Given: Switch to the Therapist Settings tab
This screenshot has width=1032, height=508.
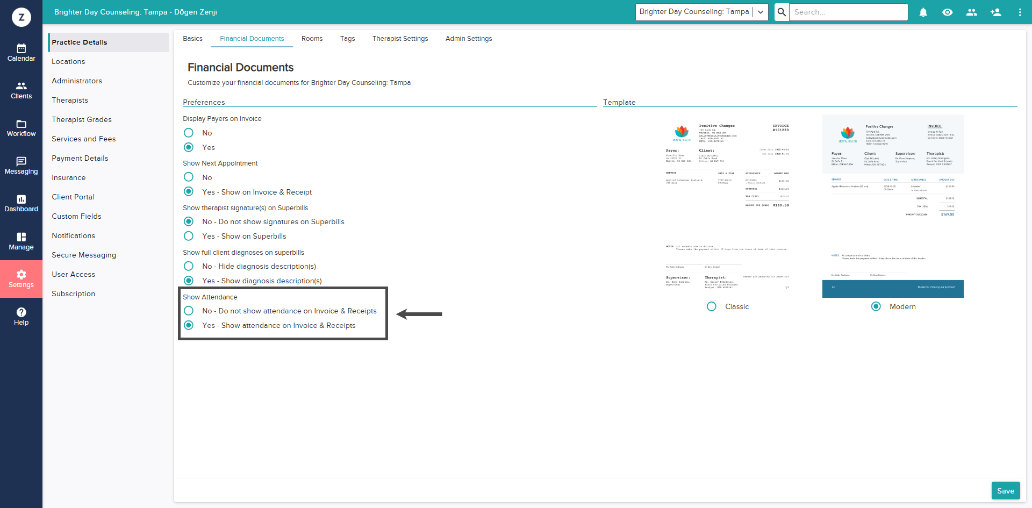Looking at the screenshot, I should point(400,39).
